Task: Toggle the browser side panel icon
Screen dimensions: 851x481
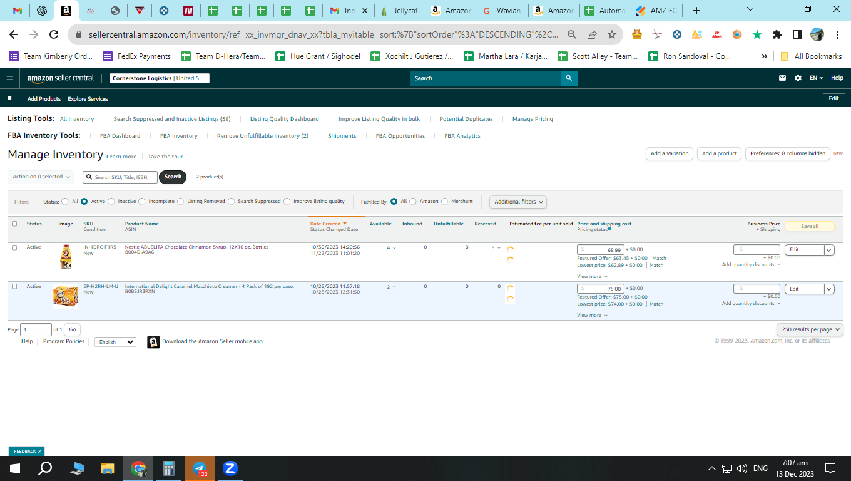Action: click(x=797, y=34)
